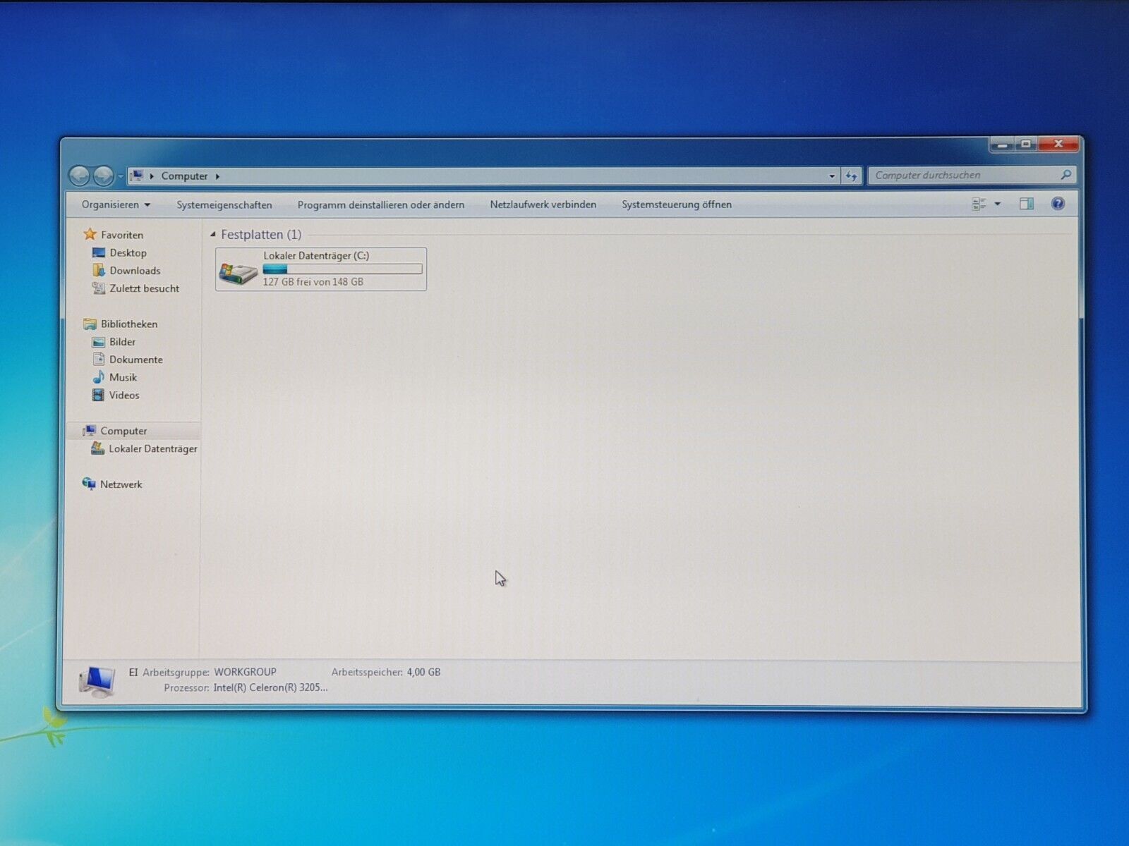This screenshot has height=846, width=1129.
Task: Open the address bar history dropdown
Action: [x=832, y=176]
